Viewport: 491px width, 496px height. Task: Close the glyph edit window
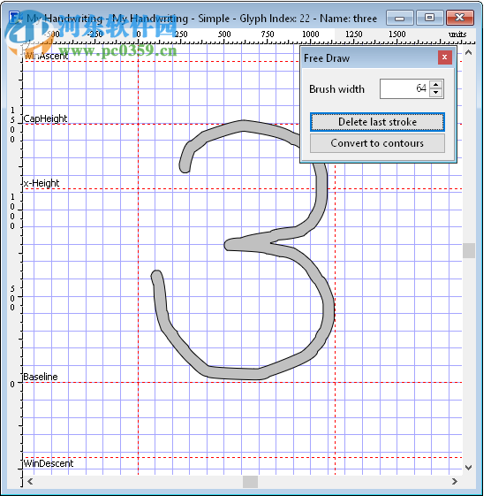tap(460, 18)
